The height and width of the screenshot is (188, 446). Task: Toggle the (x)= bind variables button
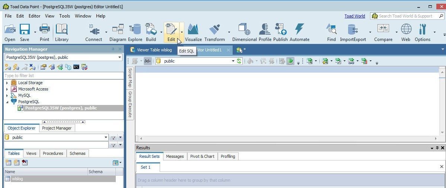[148, 61]
